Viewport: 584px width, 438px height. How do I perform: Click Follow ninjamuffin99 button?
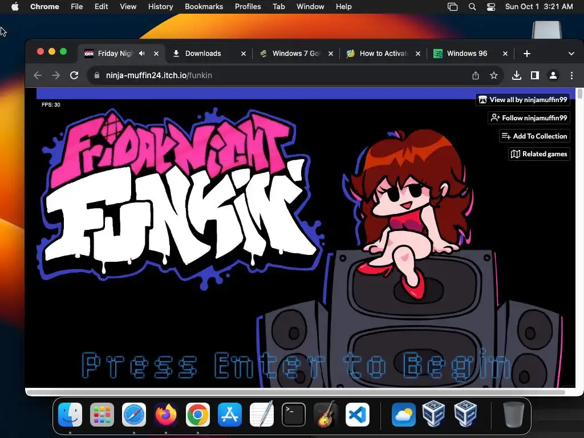pyautogui.click(x=529, y=118)
